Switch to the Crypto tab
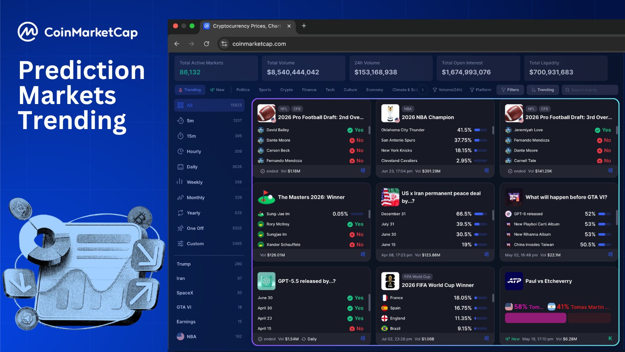Image resolution: width=625 pixels, height=352 pixels. 286,90
